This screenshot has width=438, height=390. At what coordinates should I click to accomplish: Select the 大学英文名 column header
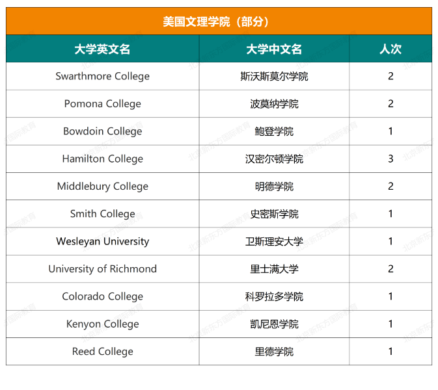103,49
